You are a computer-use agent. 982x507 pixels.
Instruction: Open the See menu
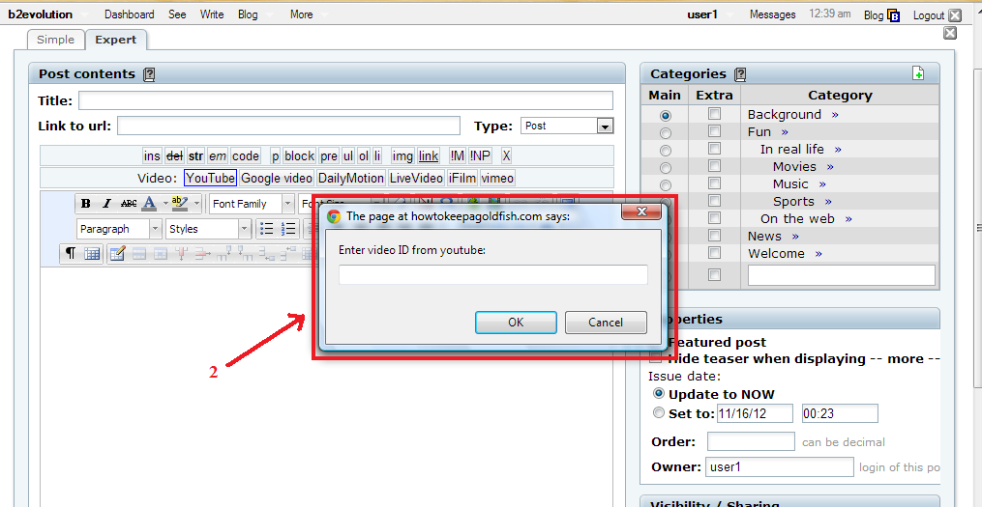point(177,14)
